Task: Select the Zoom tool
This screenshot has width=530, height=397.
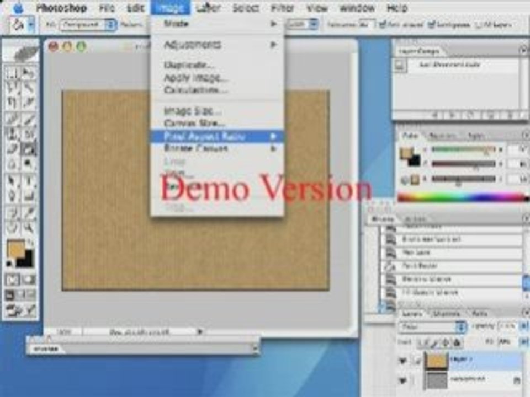Action: pos(29,228)
